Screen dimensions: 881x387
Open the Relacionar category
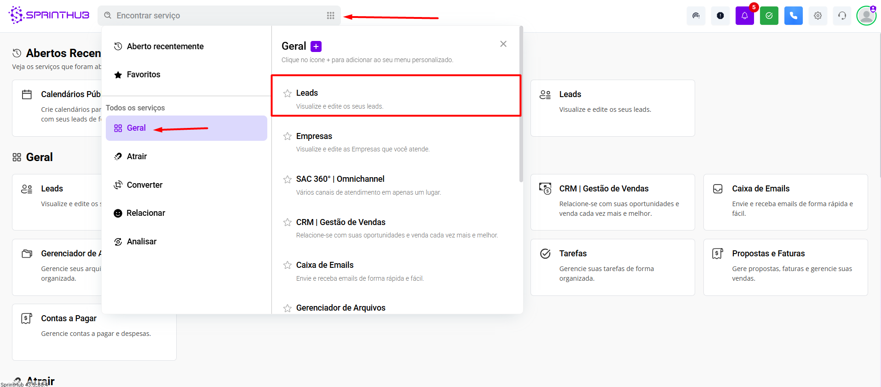145,213
